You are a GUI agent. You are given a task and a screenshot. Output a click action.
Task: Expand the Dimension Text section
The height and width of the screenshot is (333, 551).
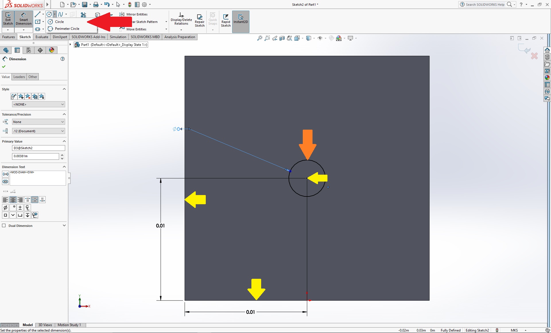pyautogui.click(x=64, y=166)
